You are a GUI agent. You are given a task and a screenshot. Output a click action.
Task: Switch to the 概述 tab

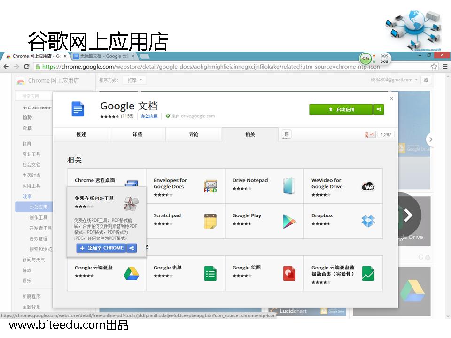pyautogui.click(x=81, y=134)
